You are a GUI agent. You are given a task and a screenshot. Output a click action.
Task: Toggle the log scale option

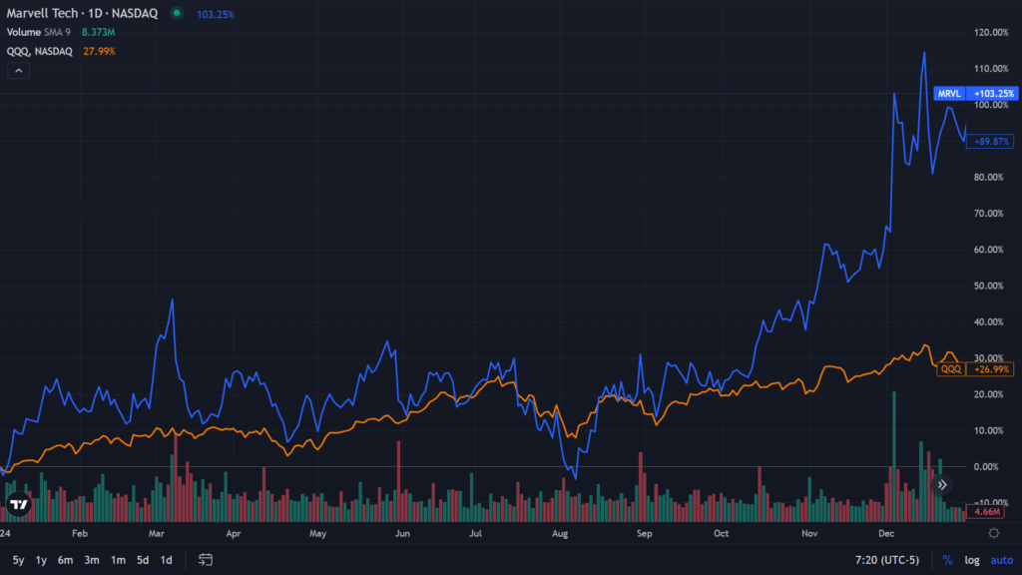point(971,560)
